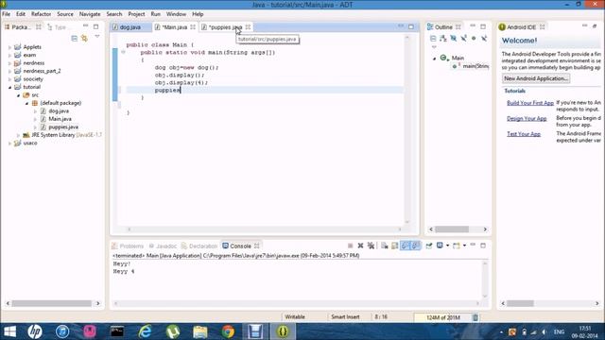
Task: Open Test Your App link
Action: [524, 134]
